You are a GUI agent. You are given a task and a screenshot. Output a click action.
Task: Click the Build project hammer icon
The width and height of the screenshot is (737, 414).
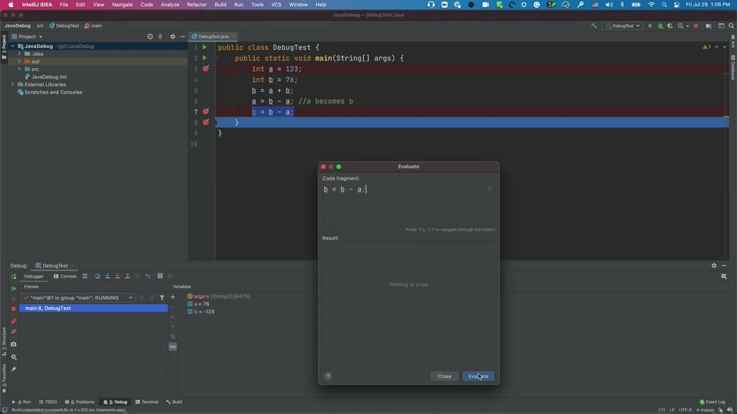click(x=594, y=26)
